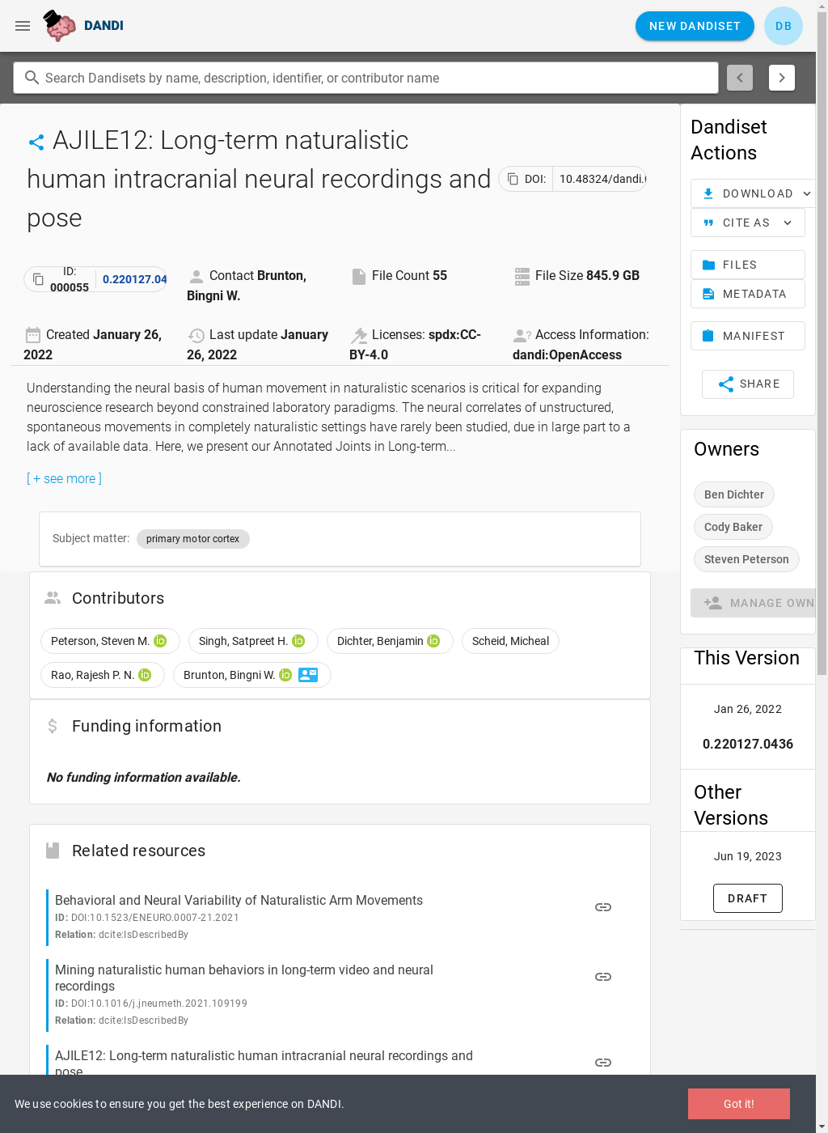
Task: Click the link icon for Behavioral and Neural Variability
Action: click(x=603, y=907)
